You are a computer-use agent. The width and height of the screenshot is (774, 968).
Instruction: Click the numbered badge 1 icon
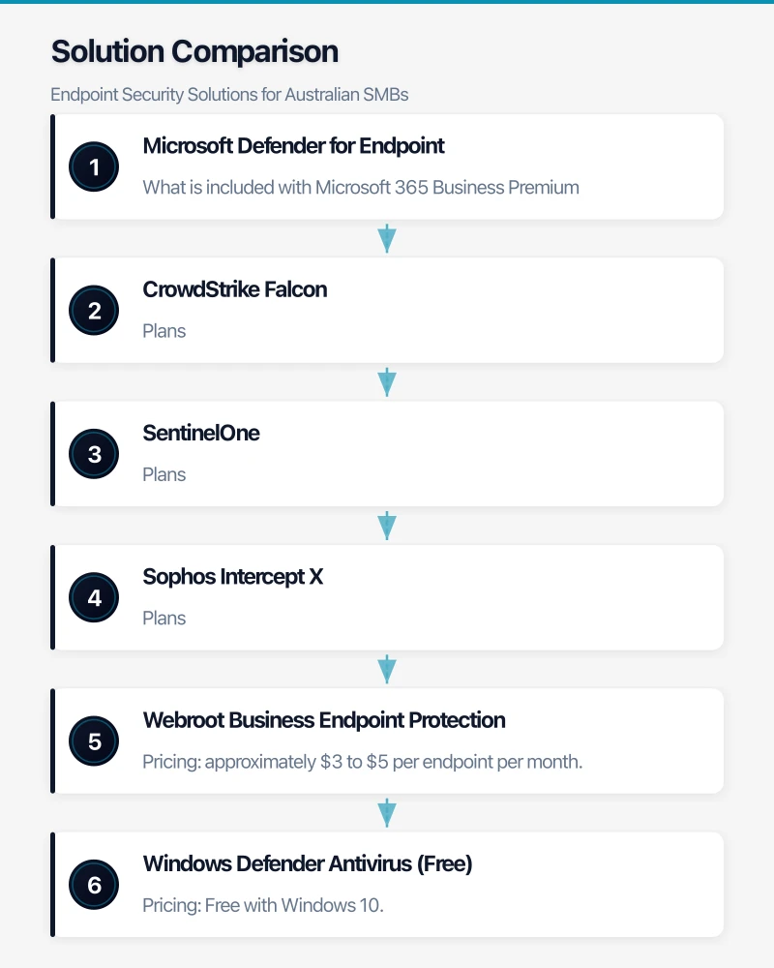coord(94,166)
